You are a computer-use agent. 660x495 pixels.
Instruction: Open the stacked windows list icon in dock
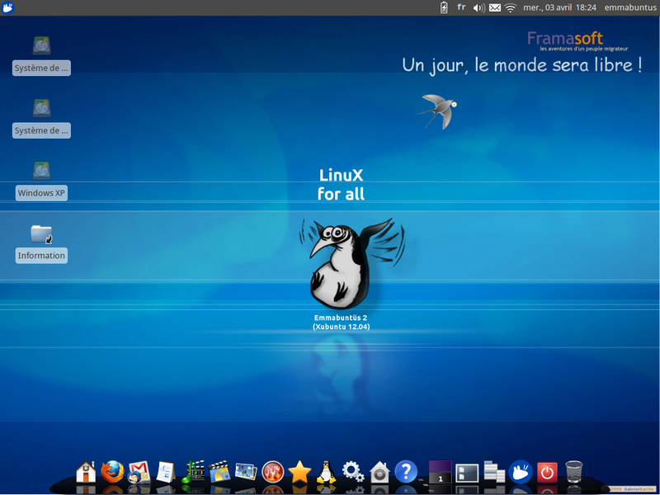click(x=494, y=471)
